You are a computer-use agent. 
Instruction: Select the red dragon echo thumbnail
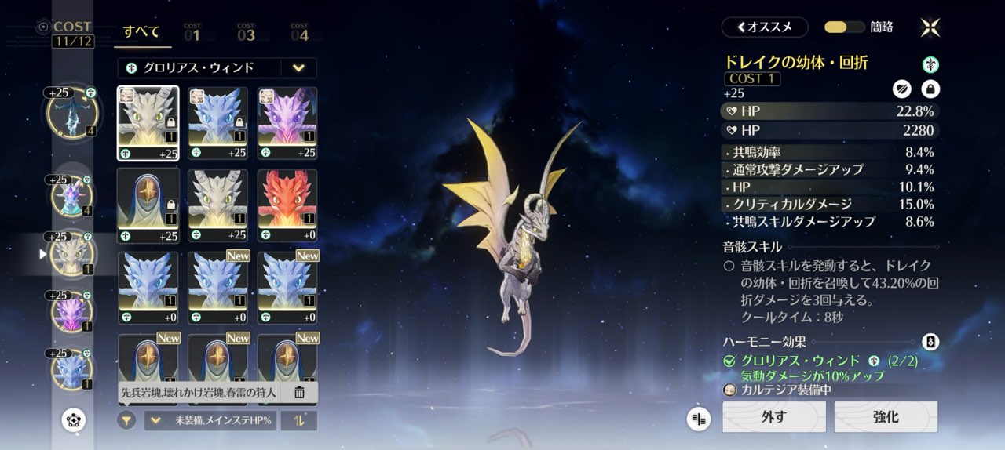[287, 200]
